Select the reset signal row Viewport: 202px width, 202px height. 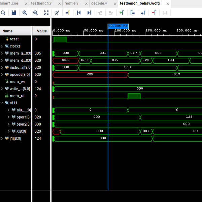(15, 39)
